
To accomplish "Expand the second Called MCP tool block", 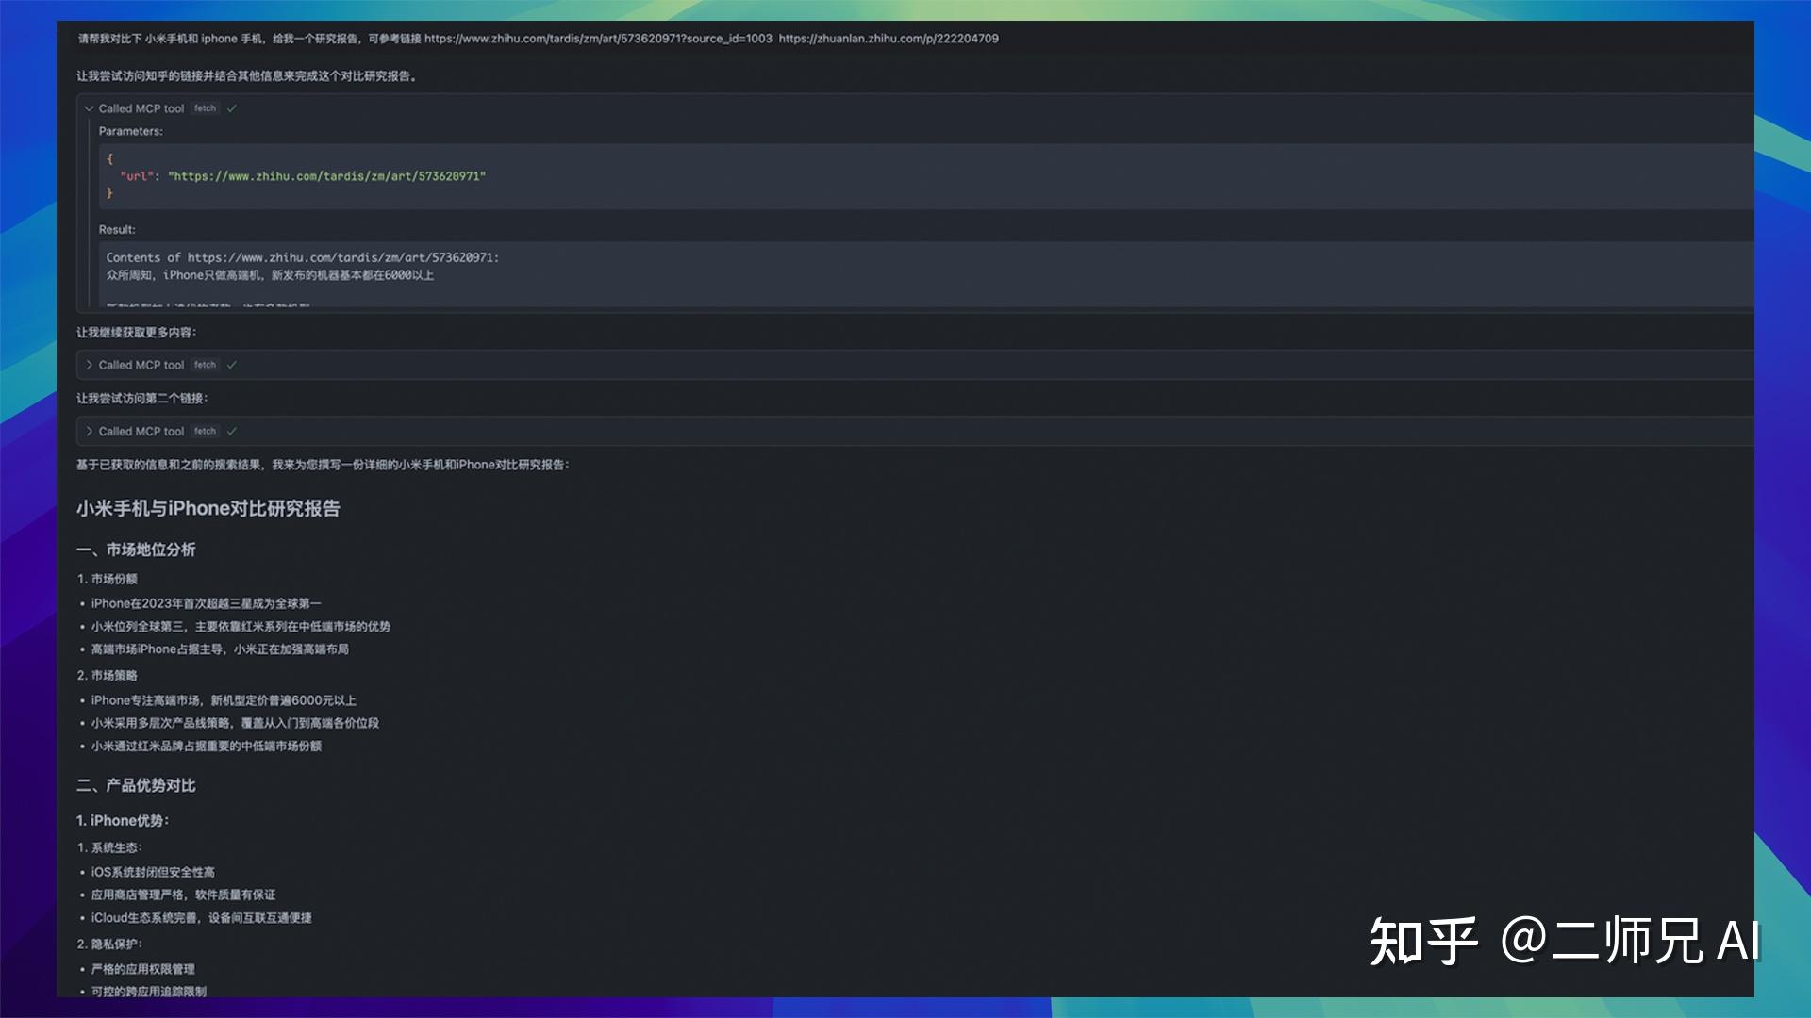I will [x=90, y=365].
